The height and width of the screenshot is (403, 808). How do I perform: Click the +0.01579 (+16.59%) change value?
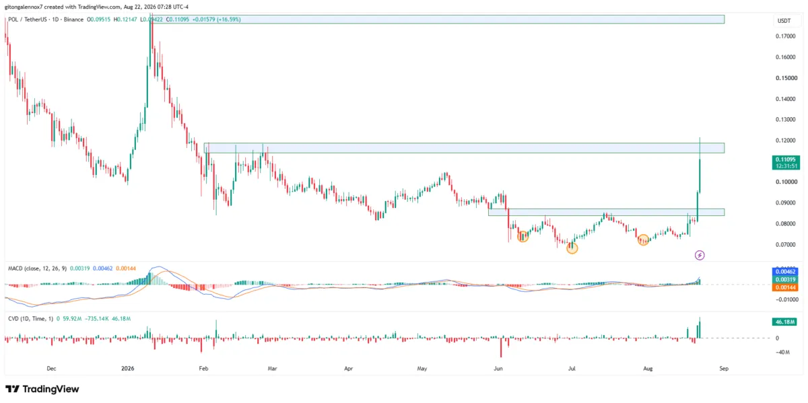(215, 20)
